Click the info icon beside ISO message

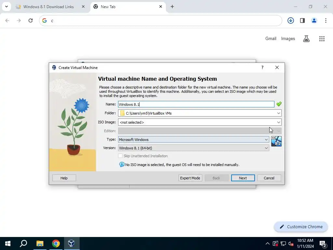click(x=122, y=164)
